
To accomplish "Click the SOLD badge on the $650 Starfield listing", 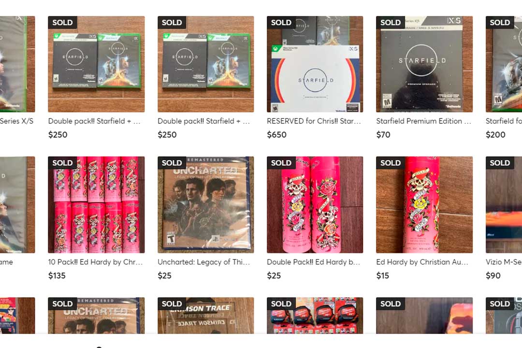I will coord(281,22).
